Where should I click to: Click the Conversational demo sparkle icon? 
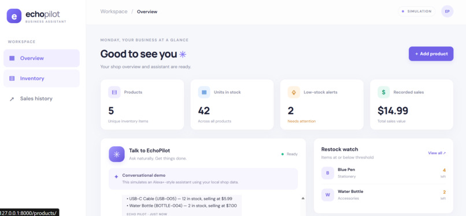(x=116, y=177)
